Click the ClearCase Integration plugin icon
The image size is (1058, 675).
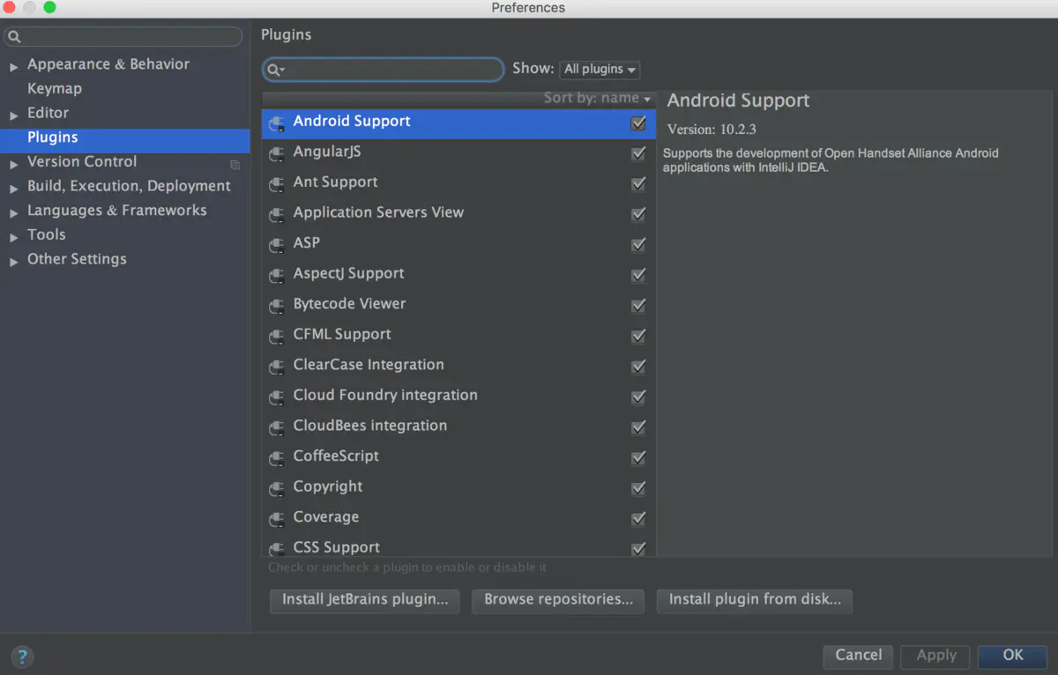point(277,367)
